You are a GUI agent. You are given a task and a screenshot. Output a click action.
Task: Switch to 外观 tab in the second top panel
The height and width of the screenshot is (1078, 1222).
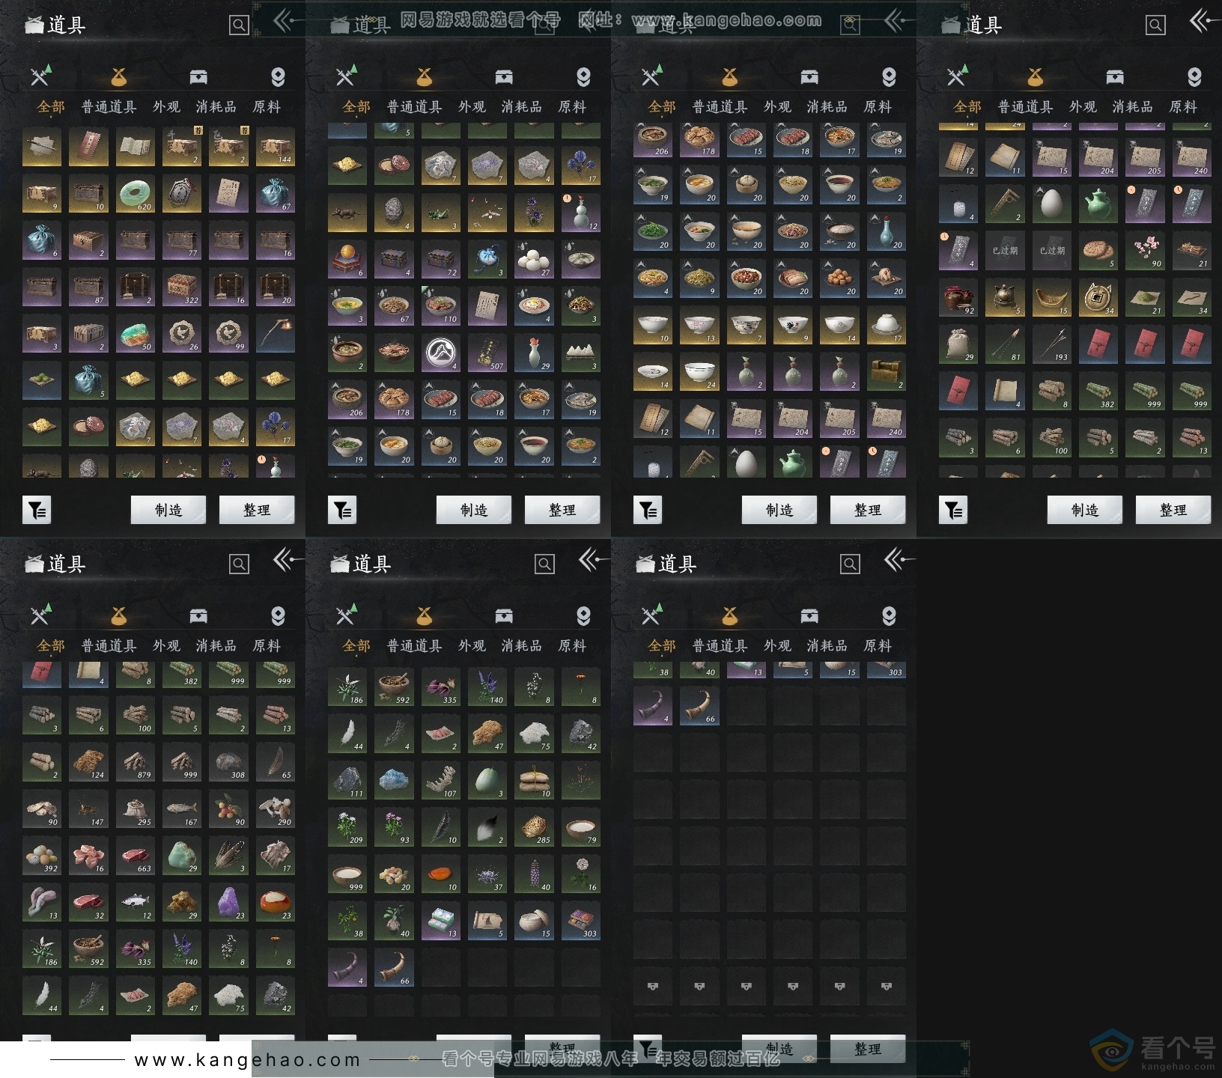pyautogui.click(x=472, y=107)
